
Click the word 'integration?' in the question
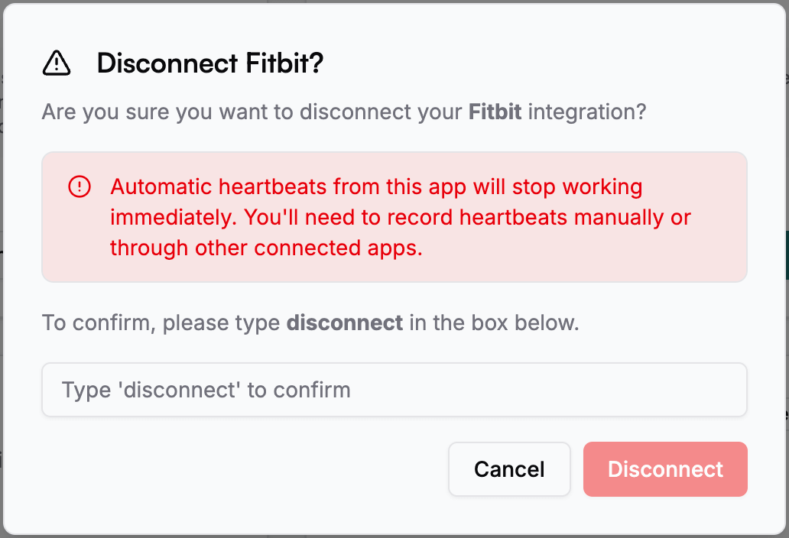pyautogui.click(x=587, y=112)
